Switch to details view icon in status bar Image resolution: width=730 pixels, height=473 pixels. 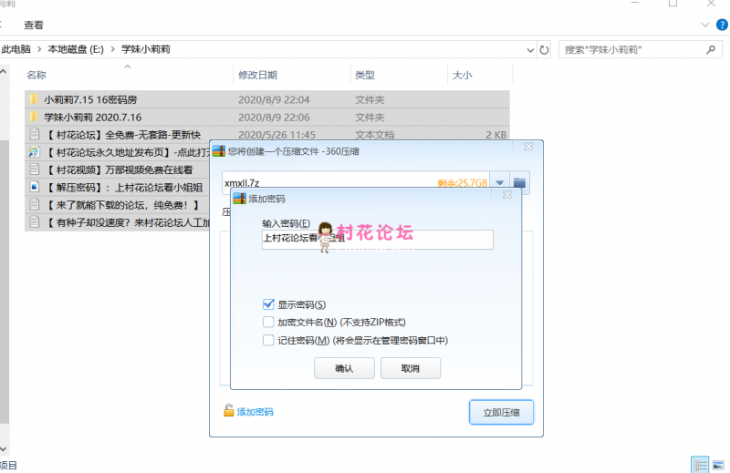point(700,465)
